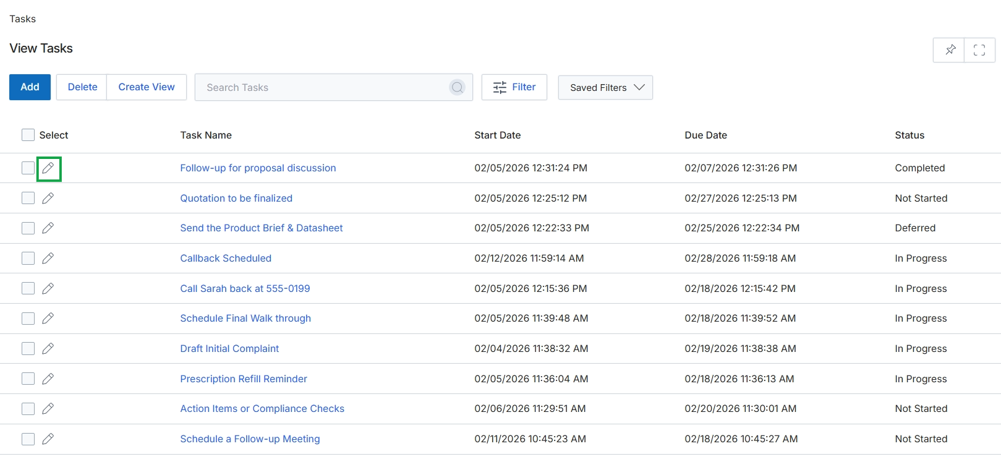Open the Draft Initial Complaint link
Screen dimensions: 1001x467
[x=229, y=348]
